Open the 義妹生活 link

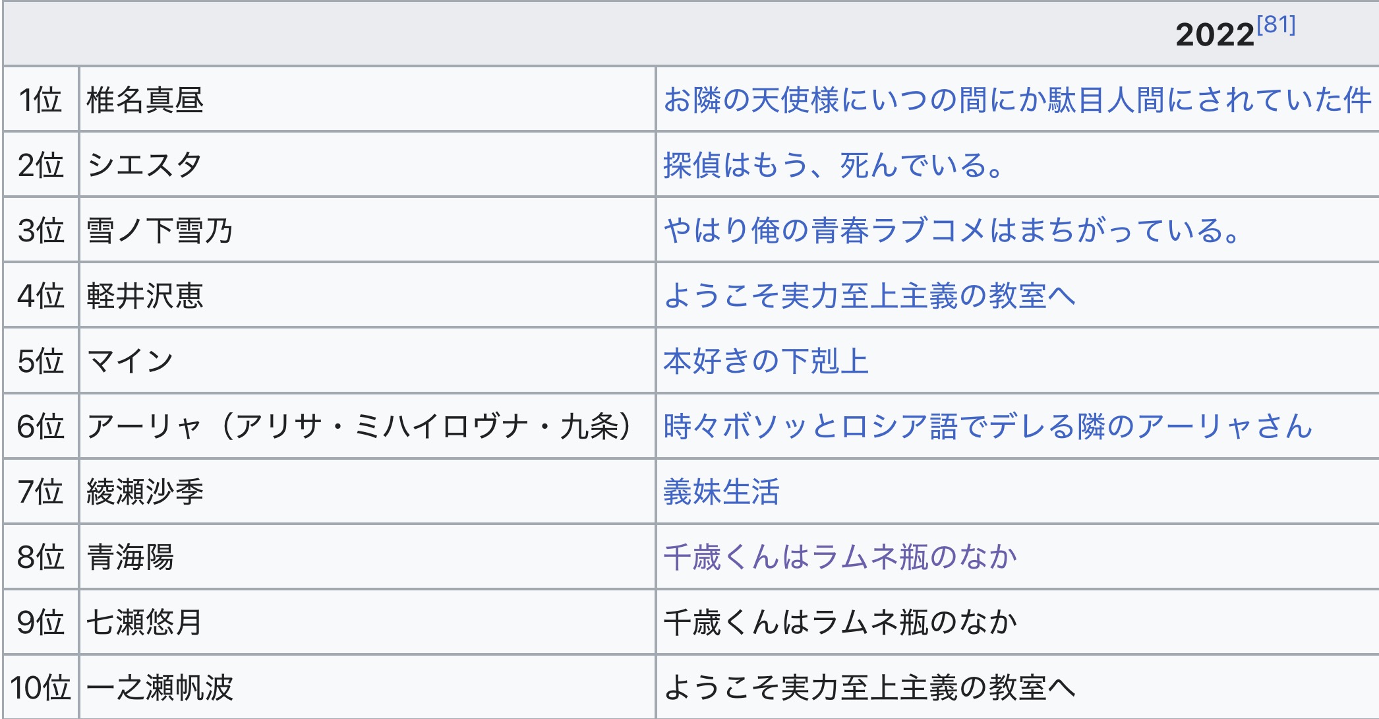(721, 491)
